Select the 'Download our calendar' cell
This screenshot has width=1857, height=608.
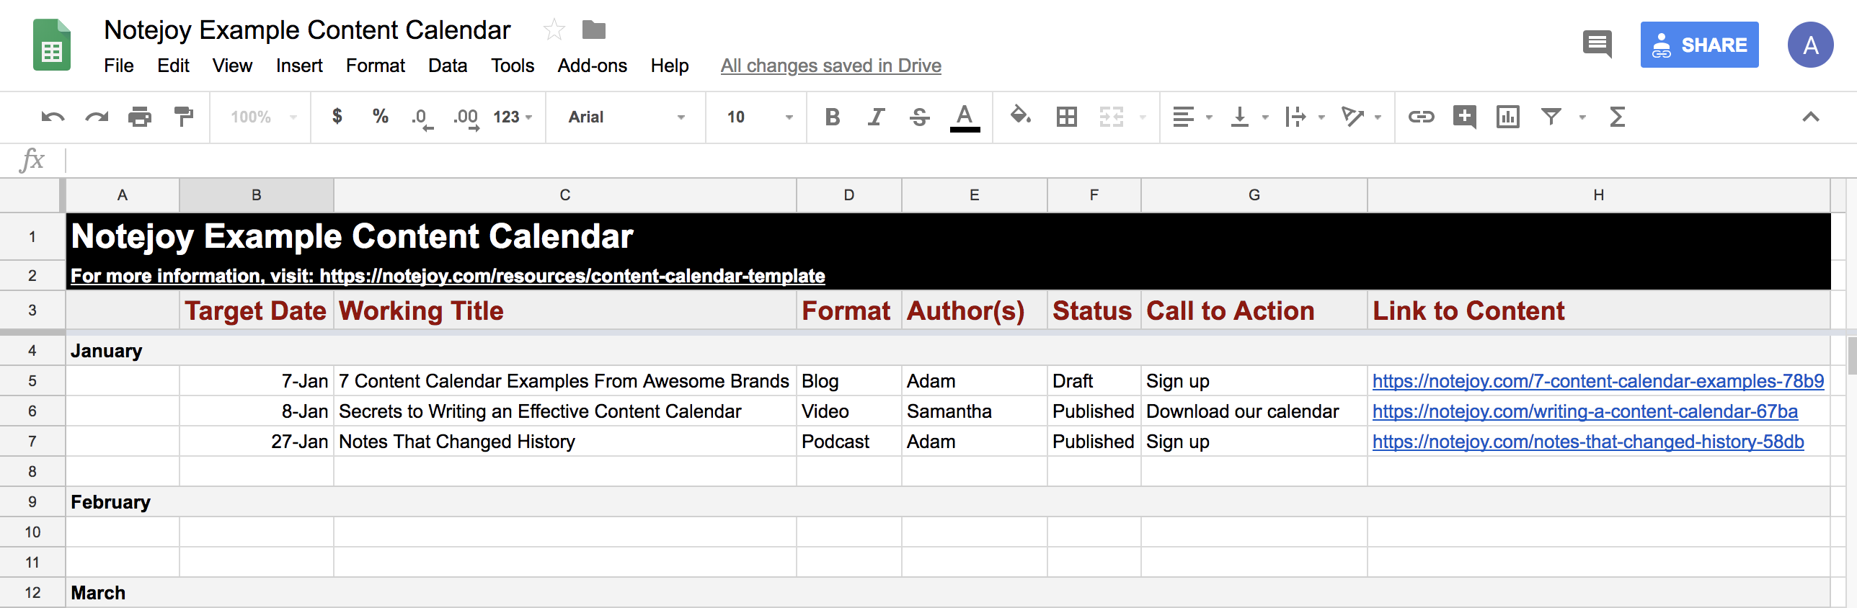tap(1254, 411)
